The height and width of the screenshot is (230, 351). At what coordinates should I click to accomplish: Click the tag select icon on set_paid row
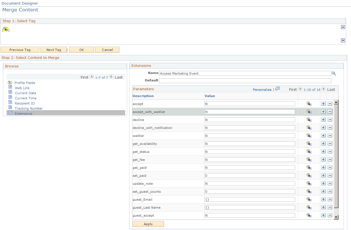[309, 175]
